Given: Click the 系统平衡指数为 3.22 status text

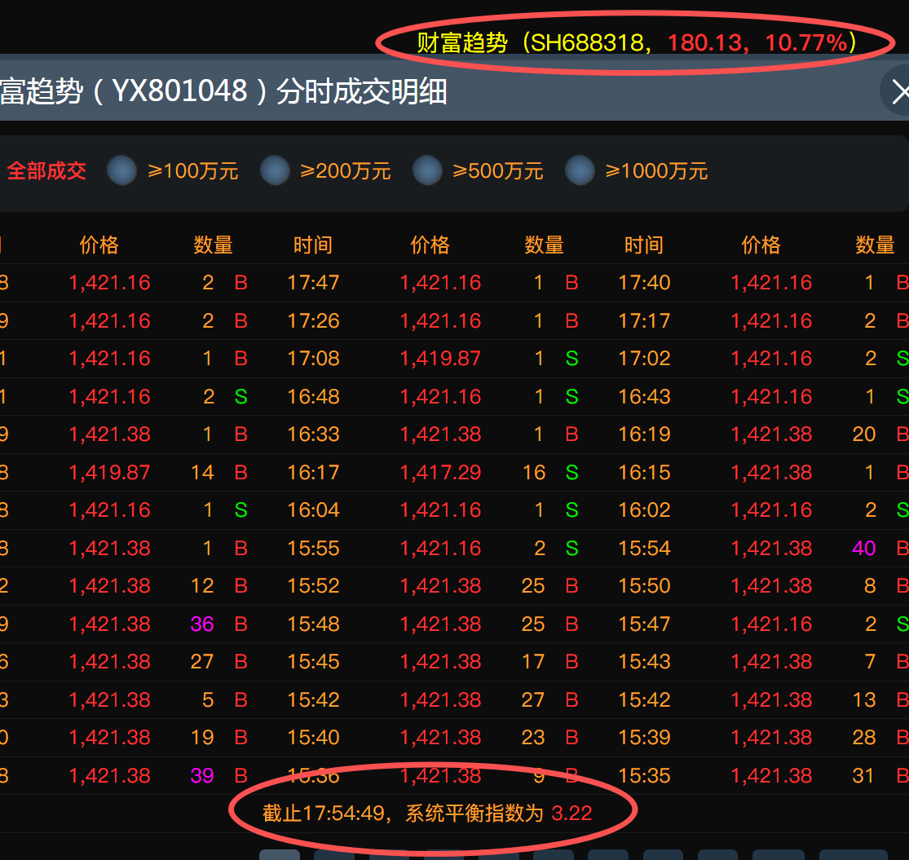Looking at the screenshot, I should tap(499, 813).
